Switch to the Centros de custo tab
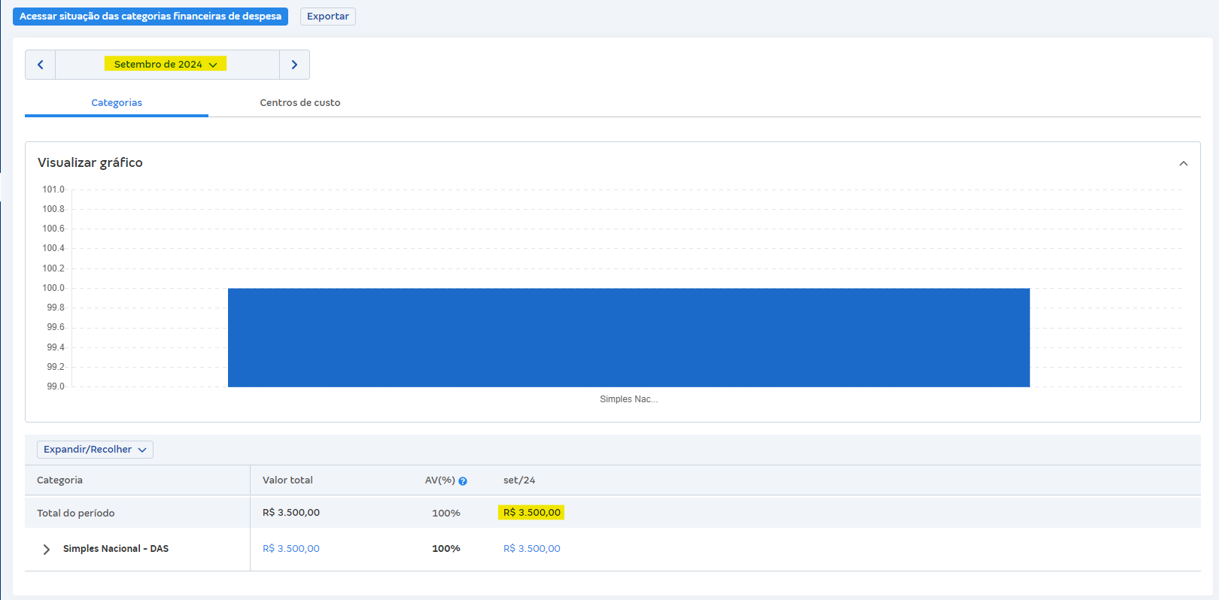 [299, 103]
